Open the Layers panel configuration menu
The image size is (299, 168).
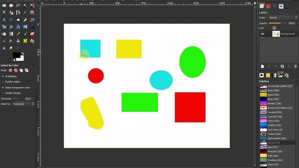(x=296, y=12)
